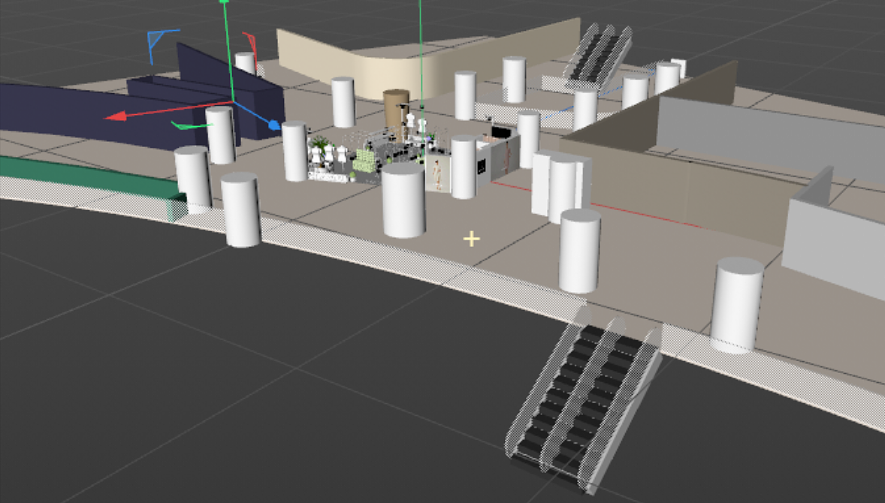Select the mannequin standing in the display booth
The height and width of the screenshot is (503, 885).
pos(436,175)
